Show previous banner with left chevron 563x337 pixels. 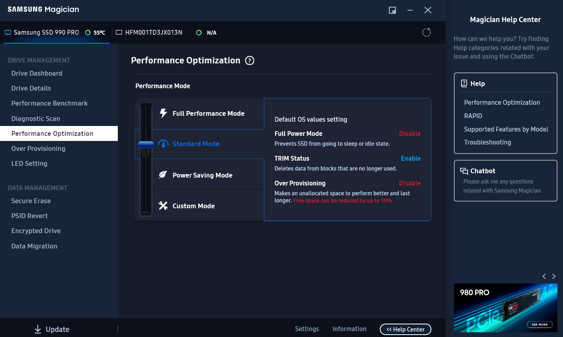(x=544, y=276)
